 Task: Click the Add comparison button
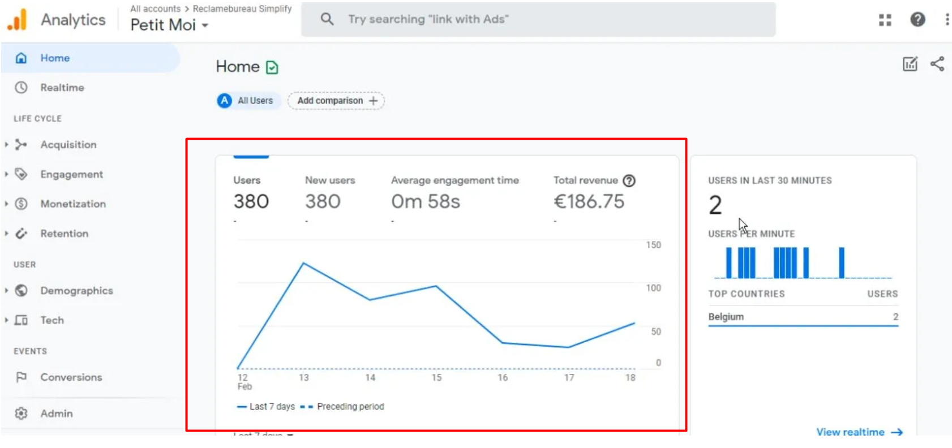336,101
